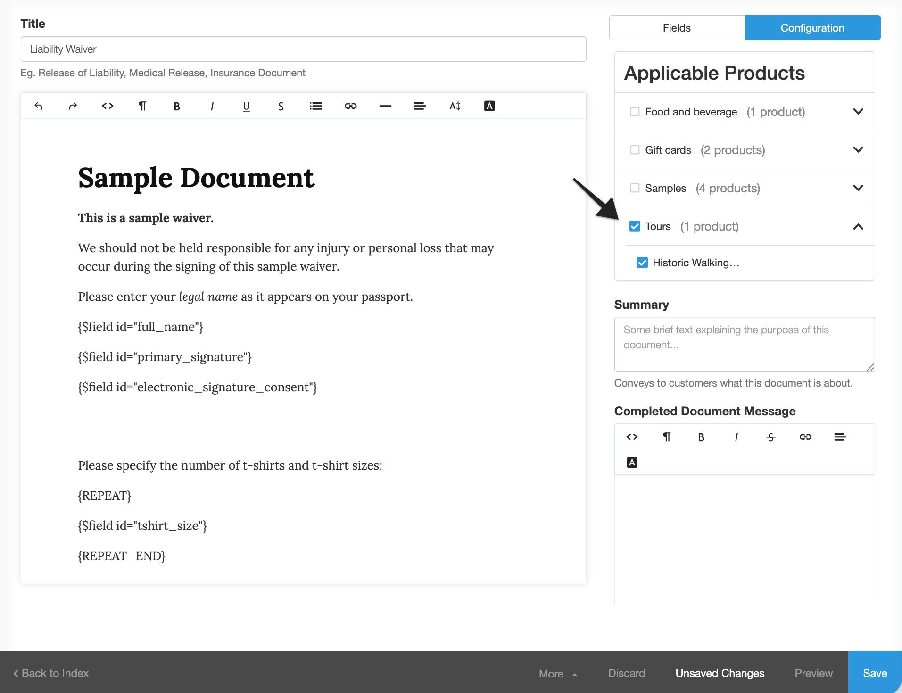Switch to the Configuration tab
This screenshot has width=902, height=693.
click(x=812, y=28)
